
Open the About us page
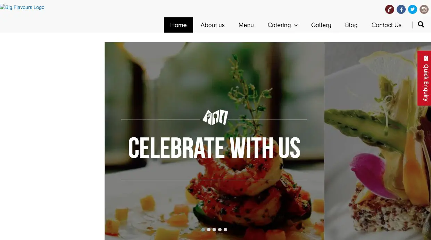pyautogui.click(x=213, y=25)
